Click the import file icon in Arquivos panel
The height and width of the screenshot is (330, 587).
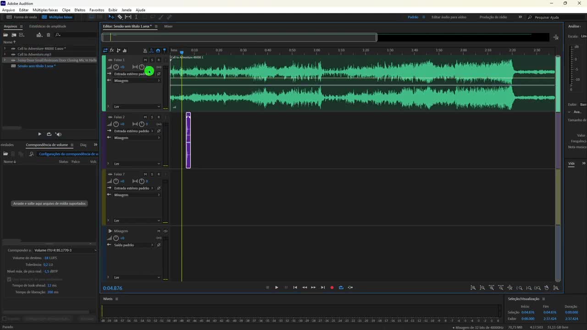click(x=14, y=35)
